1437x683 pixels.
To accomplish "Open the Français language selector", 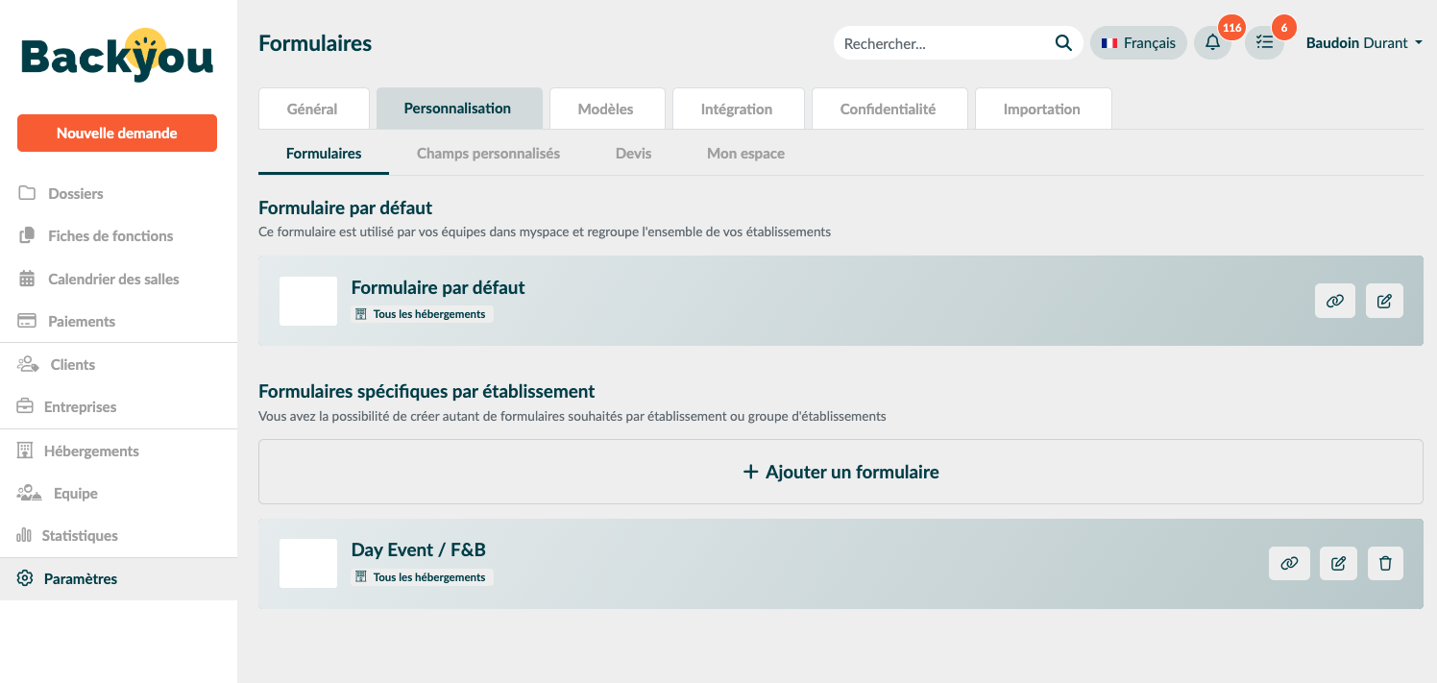I will (x=1138, y=42).
